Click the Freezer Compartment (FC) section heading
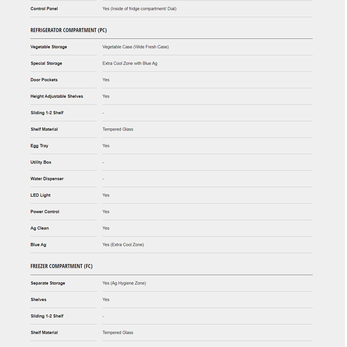Viewport: 347px width, 347px height. click(61, 266)
